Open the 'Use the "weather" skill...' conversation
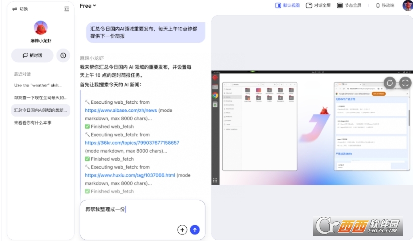The image size is (413, 241). pos(41,85)
